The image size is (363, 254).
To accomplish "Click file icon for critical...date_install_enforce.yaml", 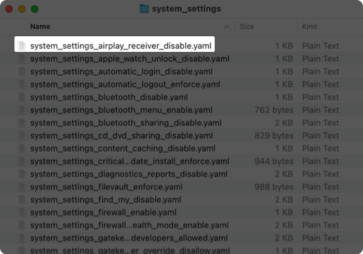I will pos(22,161).
